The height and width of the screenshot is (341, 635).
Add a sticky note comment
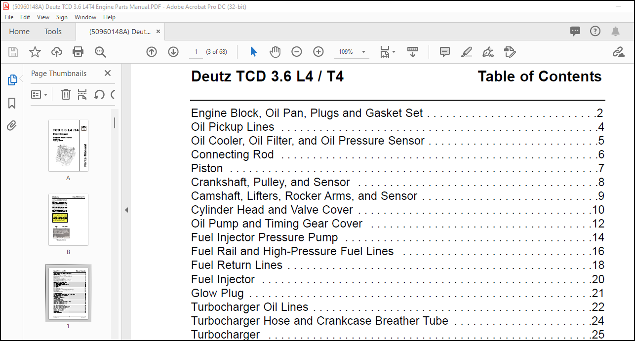[445, 52]
